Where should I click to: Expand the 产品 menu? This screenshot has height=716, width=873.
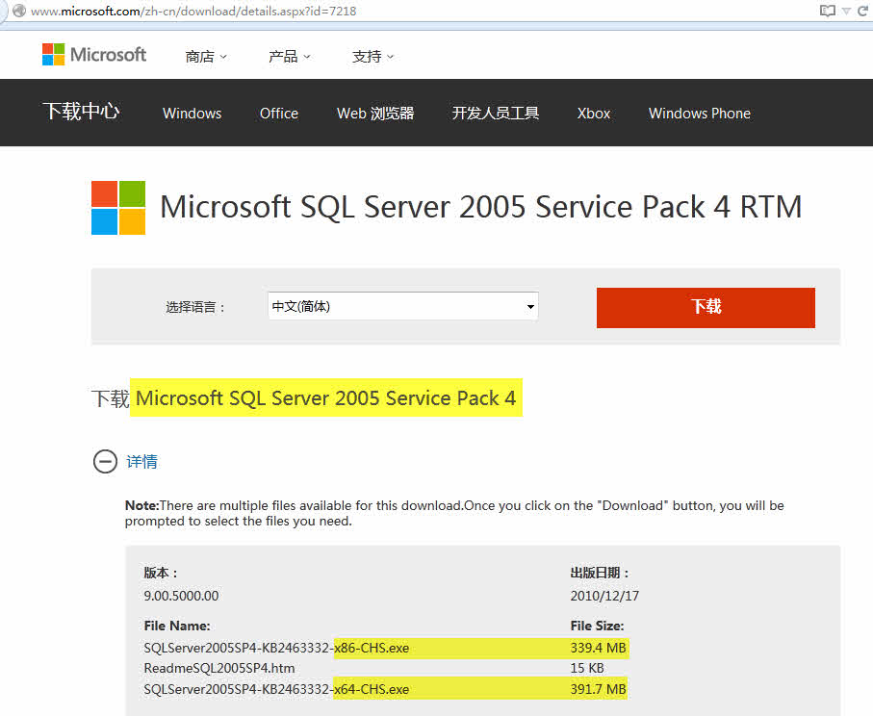(x=290, y=57)
